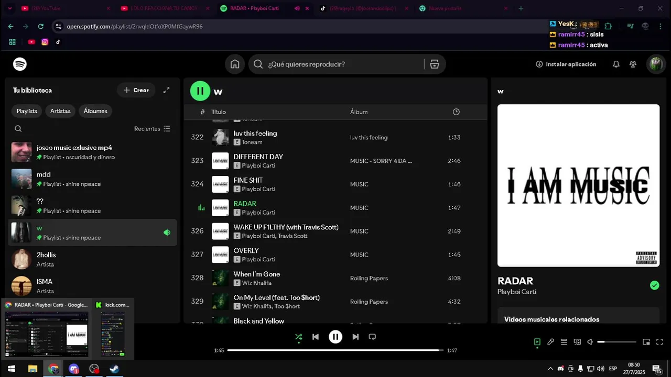Click Instalar aplicación
The height and width of the screenshot is (377, 671).
pyautogui.click(x=566, y=64)
